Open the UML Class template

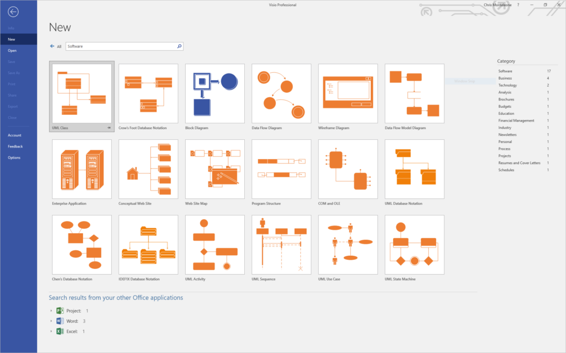(x=81, y=93)
